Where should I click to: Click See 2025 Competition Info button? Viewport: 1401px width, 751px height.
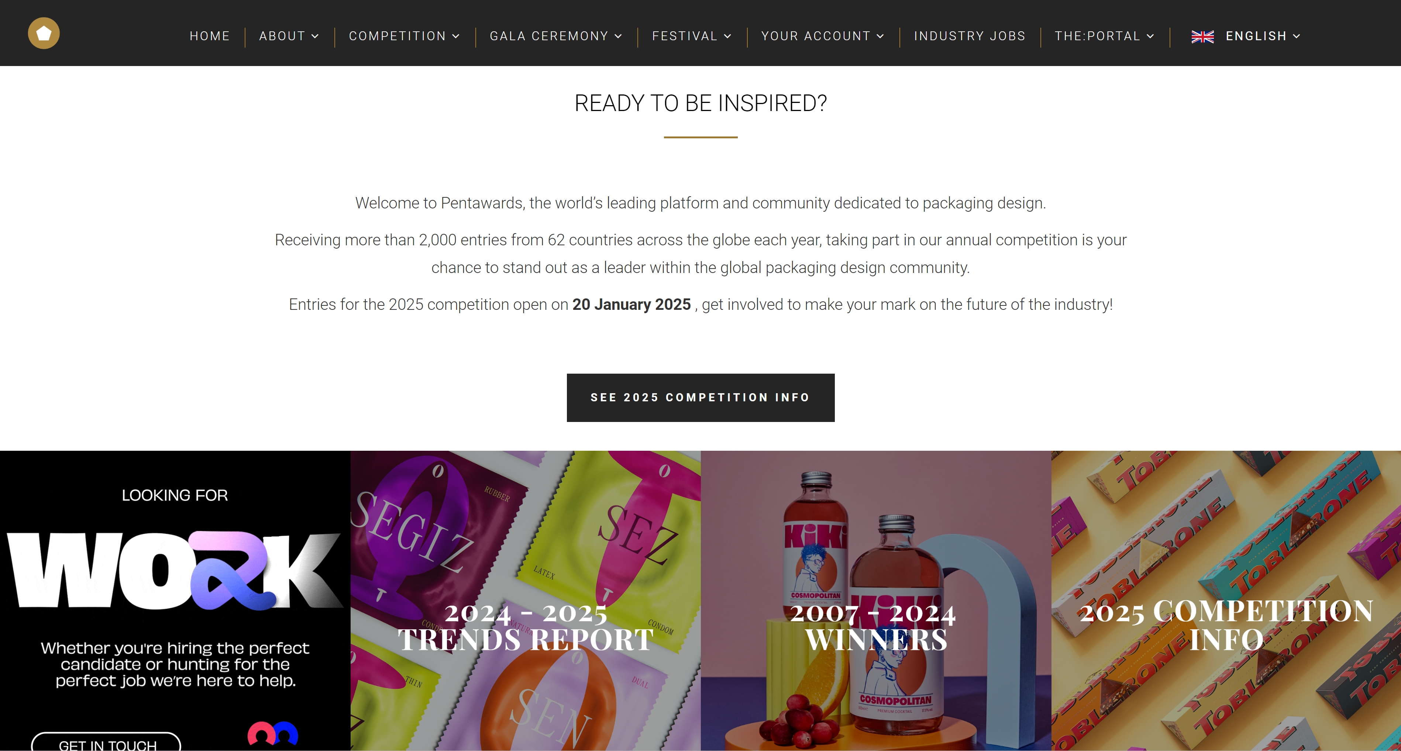pyautogui.click(x=700, y=397)
